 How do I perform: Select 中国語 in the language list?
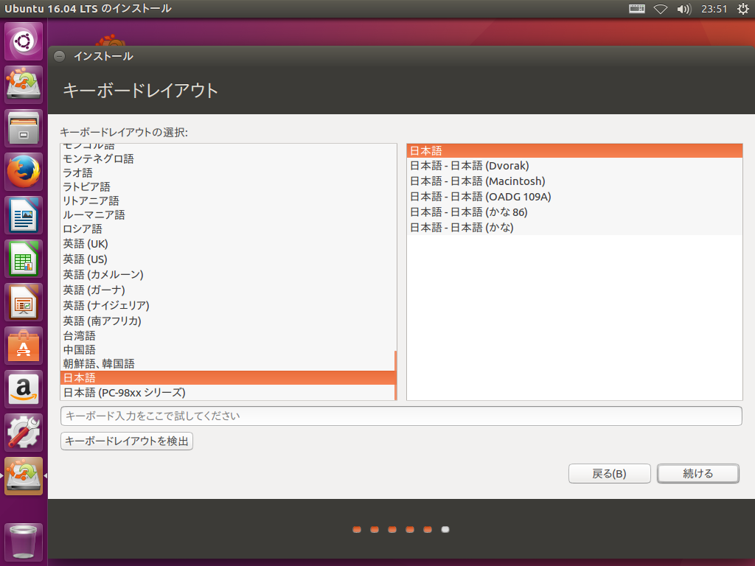pos(227,350)
